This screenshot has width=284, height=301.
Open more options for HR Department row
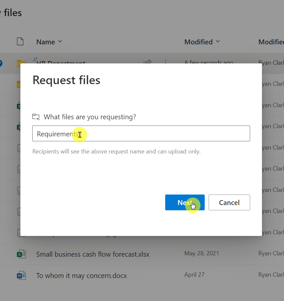click(x=166, y=61)
